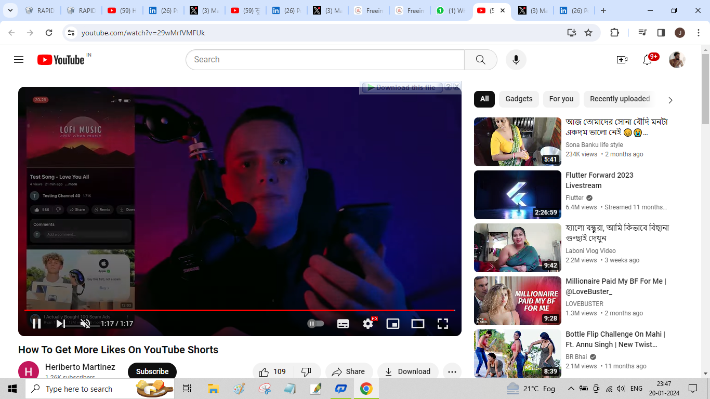This screenshot has width=710, height=399.
Task: Click Download this file overlay button
Action: tap(402, 87)
